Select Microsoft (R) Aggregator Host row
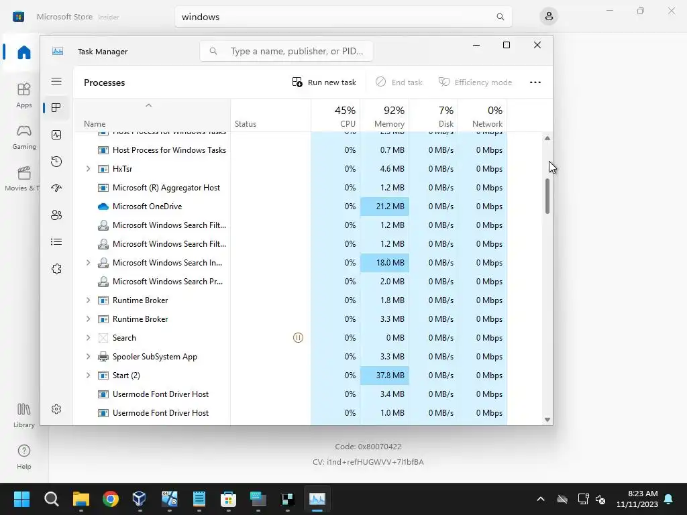687x515 pixels. click(290, 188)
